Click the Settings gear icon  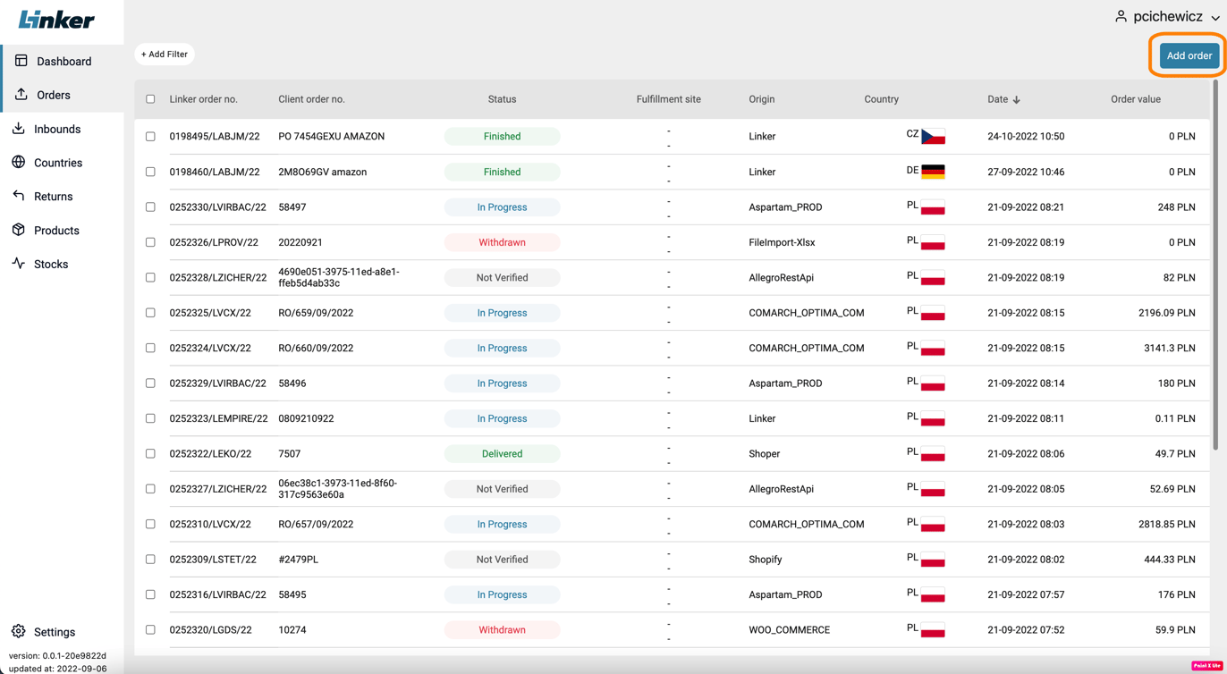pos(19,631)
